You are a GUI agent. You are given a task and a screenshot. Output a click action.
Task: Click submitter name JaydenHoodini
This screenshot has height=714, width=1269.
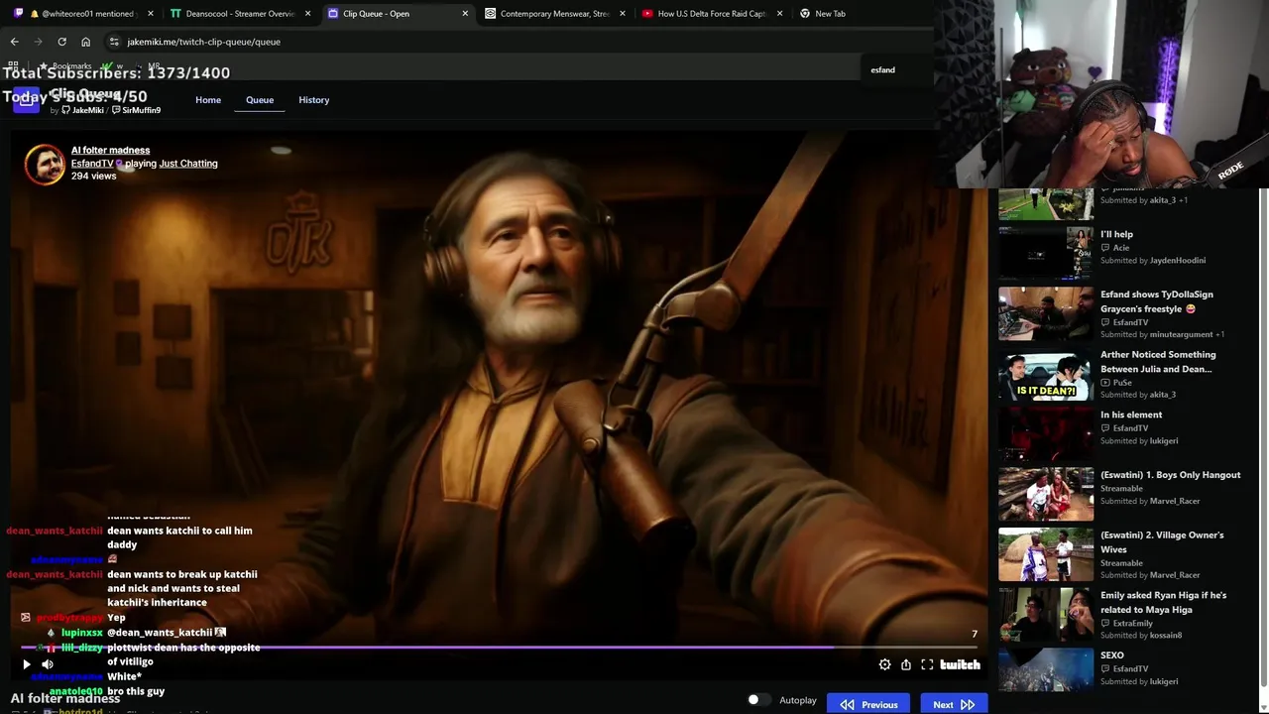1178,261
